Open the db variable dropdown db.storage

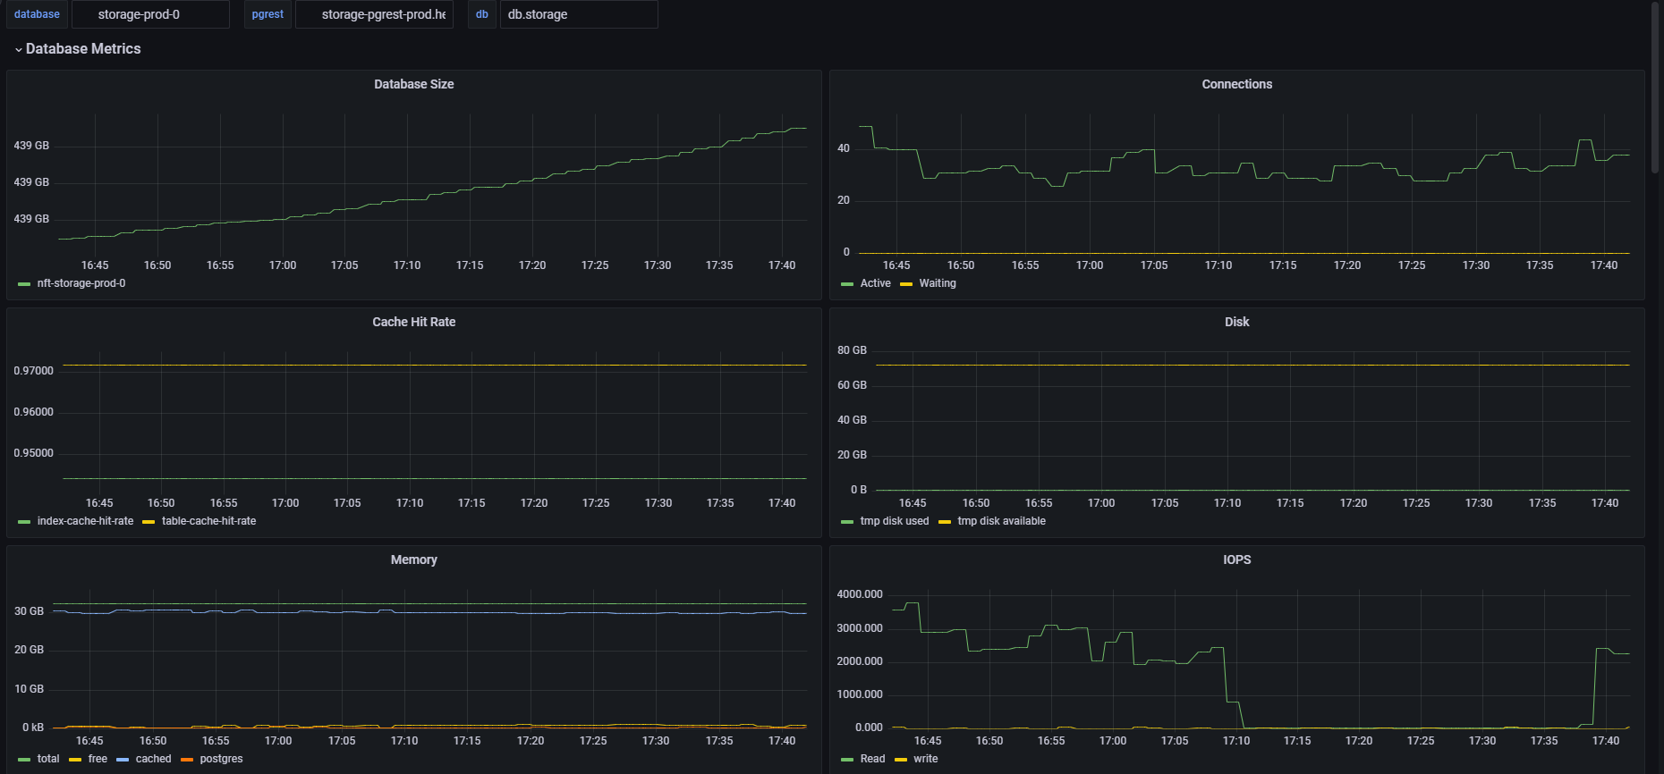pos(578,14)
